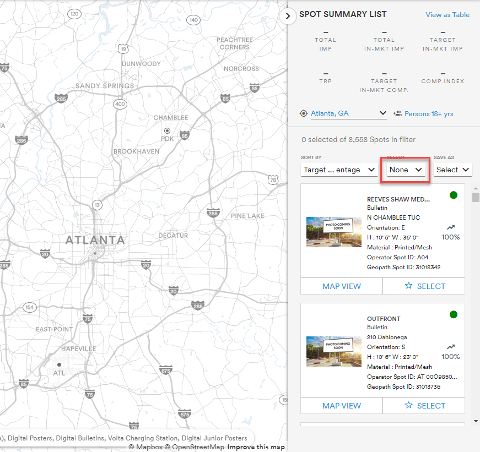
Task: Click the market location target icon
Action: [303, 113]
